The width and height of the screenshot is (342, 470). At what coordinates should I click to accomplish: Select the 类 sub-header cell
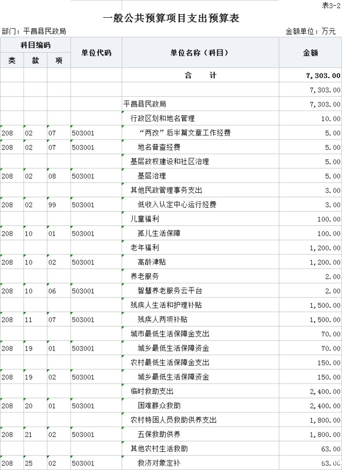(12, 61)
